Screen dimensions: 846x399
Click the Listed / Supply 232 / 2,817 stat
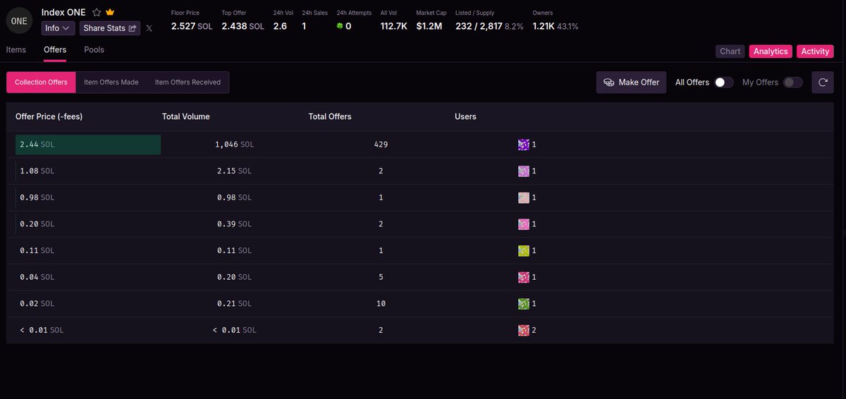[x=489, y=21]
